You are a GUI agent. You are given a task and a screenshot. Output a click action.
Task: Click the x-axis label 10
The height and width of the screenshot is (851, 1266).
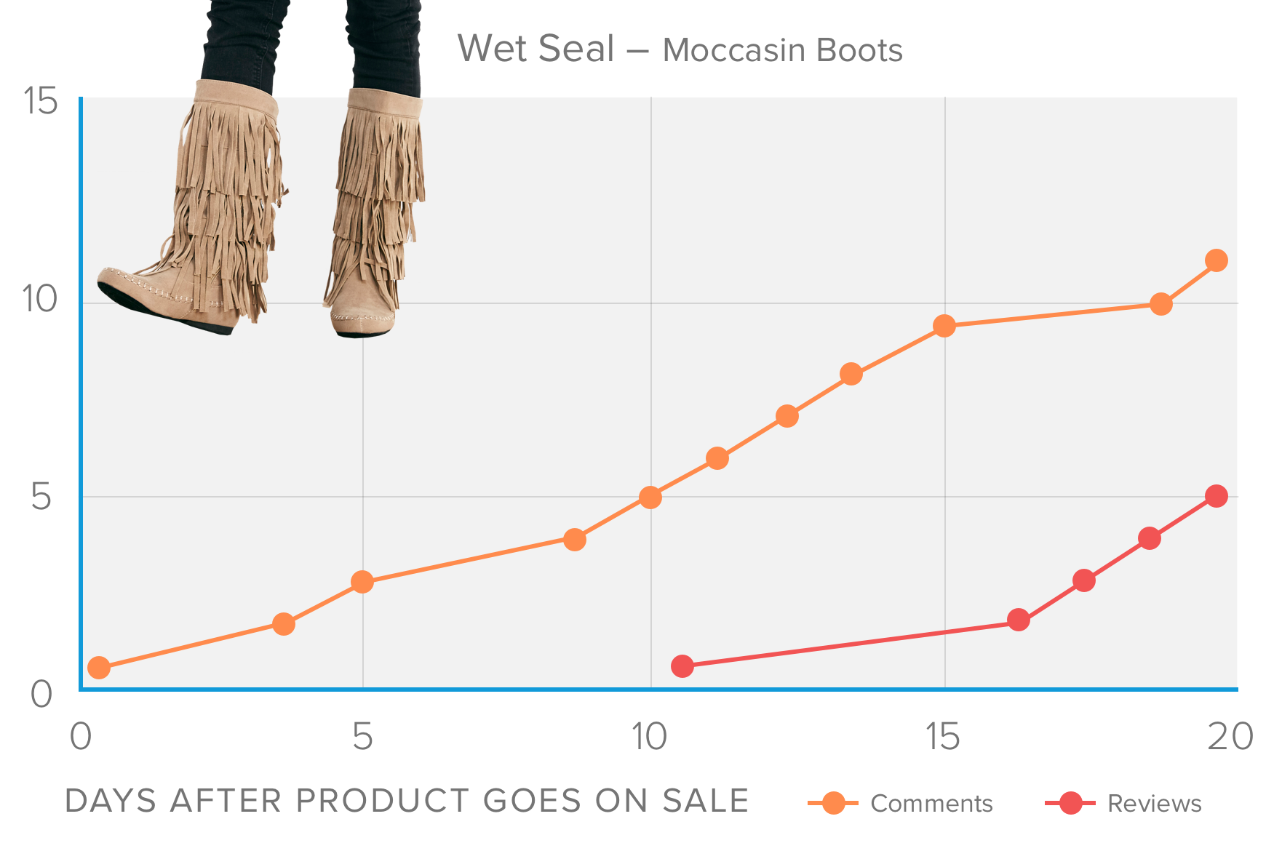click(649, 736)
